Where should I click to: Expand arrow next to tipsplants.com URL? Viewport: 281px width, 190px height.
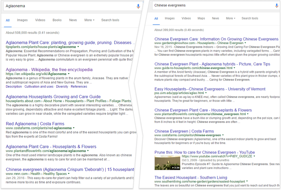78,47
